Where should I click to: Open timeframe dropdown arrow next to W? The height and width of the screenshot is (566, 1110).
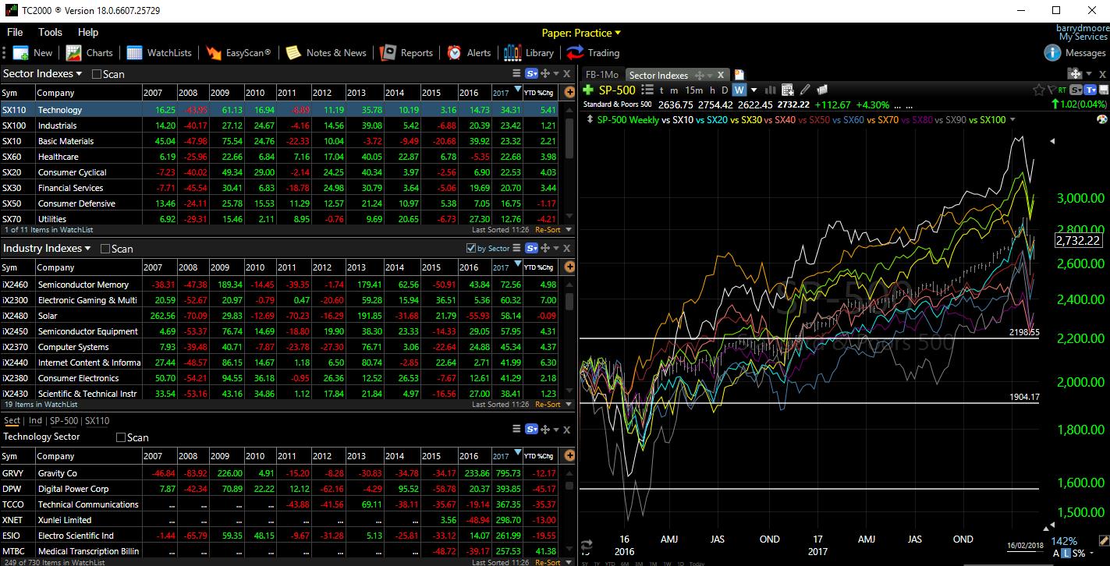pyautogui.click(x=754, y=90)
